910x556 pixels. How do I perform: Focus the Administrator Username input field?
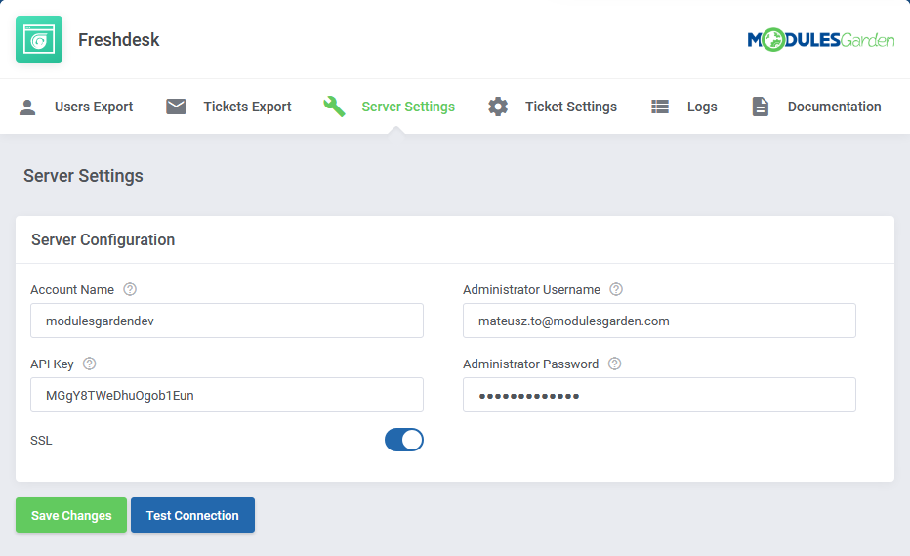click(x=659, y=321)
